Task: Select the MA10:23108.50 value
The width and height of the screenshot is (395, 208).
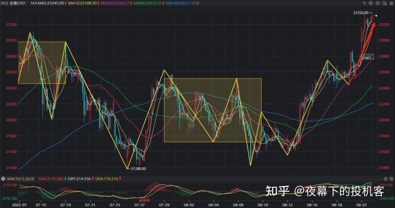Action: click(82, 3)
